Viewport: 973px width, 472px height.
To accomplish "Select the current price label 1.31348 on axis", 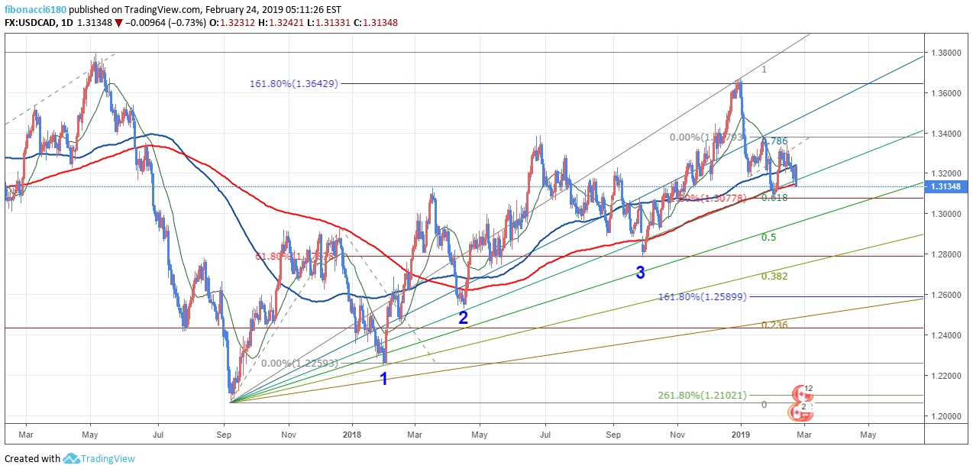I will coord(947,186).
